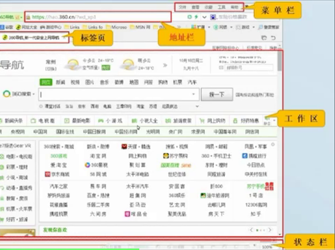Click the gear settings icon in site grid

[273, 145]
